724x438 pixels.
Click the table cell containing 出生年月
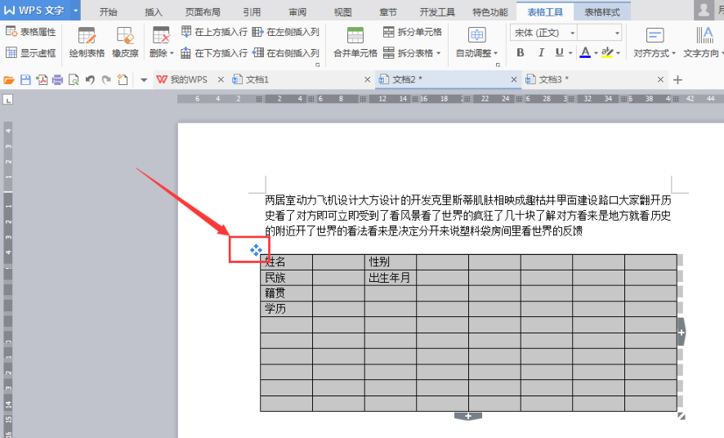[391, 278]
